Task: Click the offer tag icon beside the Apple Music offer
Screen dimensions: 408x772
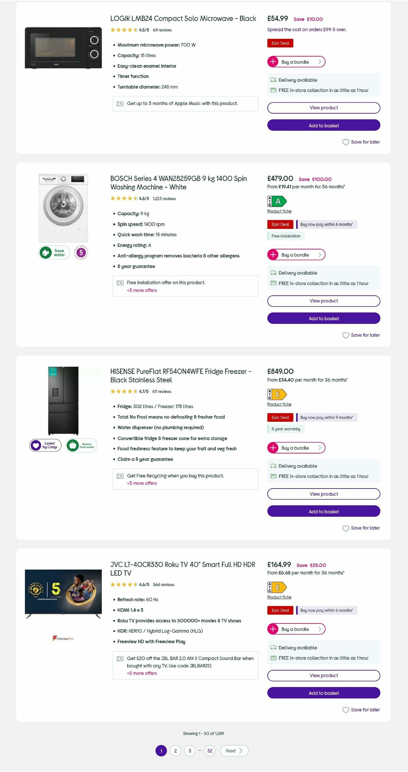Action: click(120, 103)
